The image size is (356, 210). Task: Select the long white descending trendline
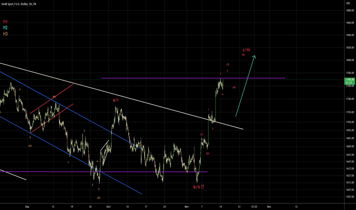[121, 96]
